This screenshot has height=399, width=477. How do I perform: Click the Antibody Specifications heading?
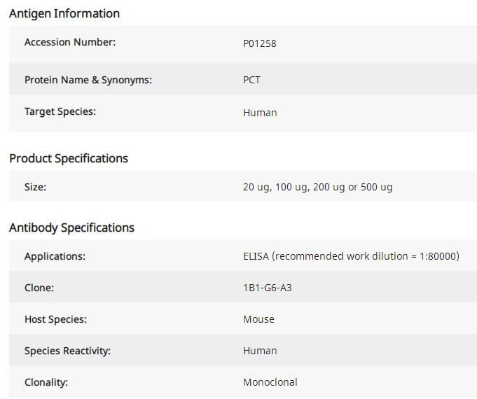[x=71, y=227]
